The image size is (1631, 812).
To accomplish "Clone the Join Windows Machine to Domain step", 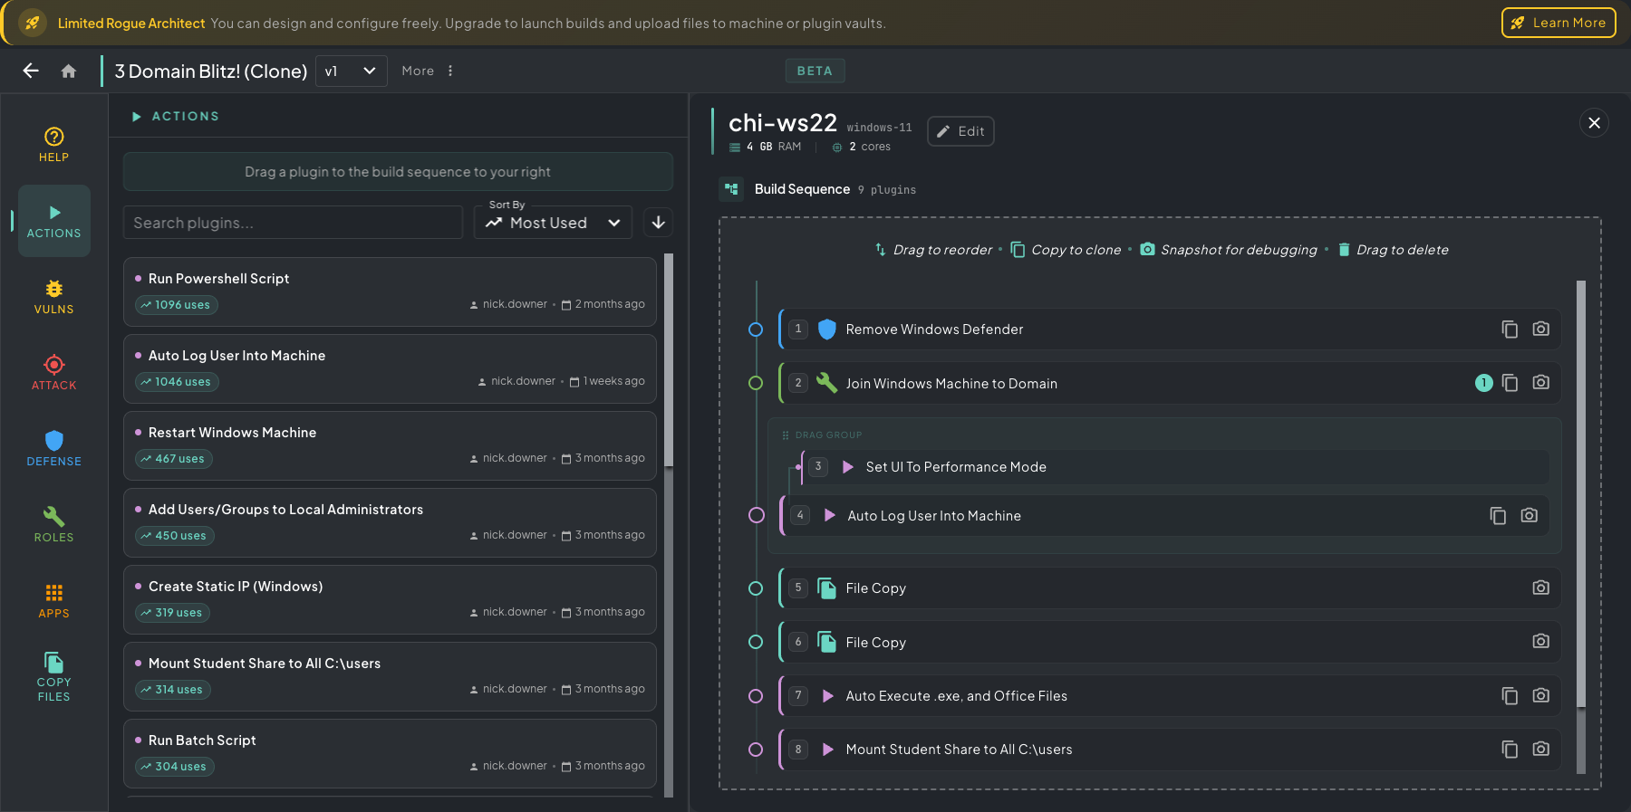I will coord(1510,383).
